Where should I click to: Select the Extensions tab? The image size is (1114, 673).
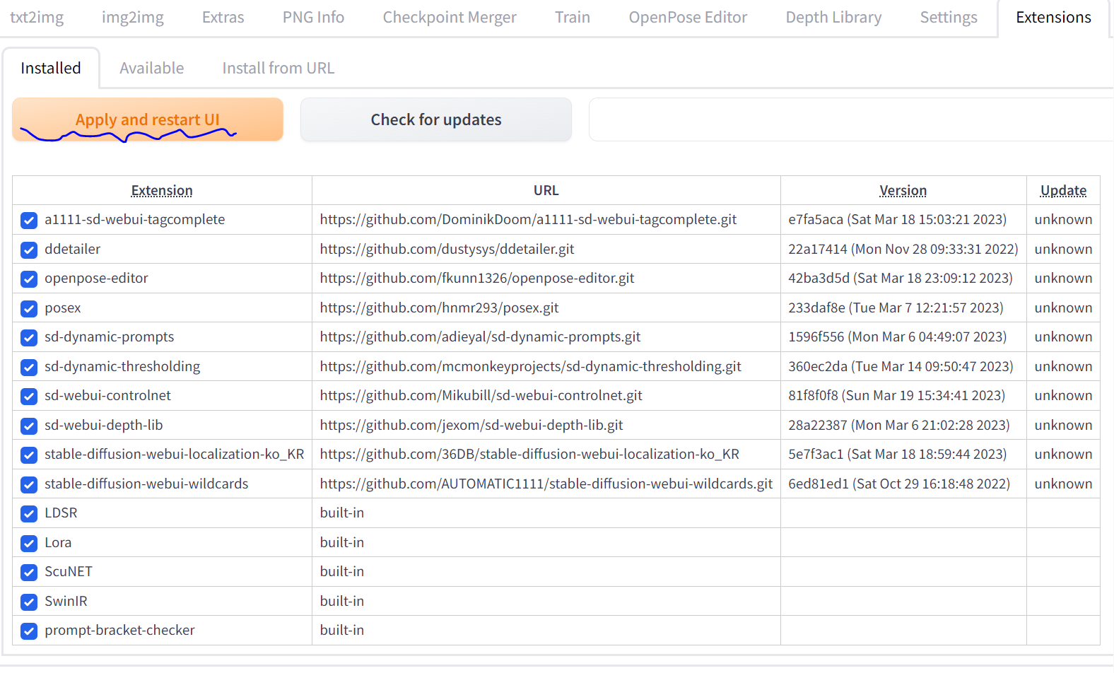pyautogui.click(x=1053, y=18)
